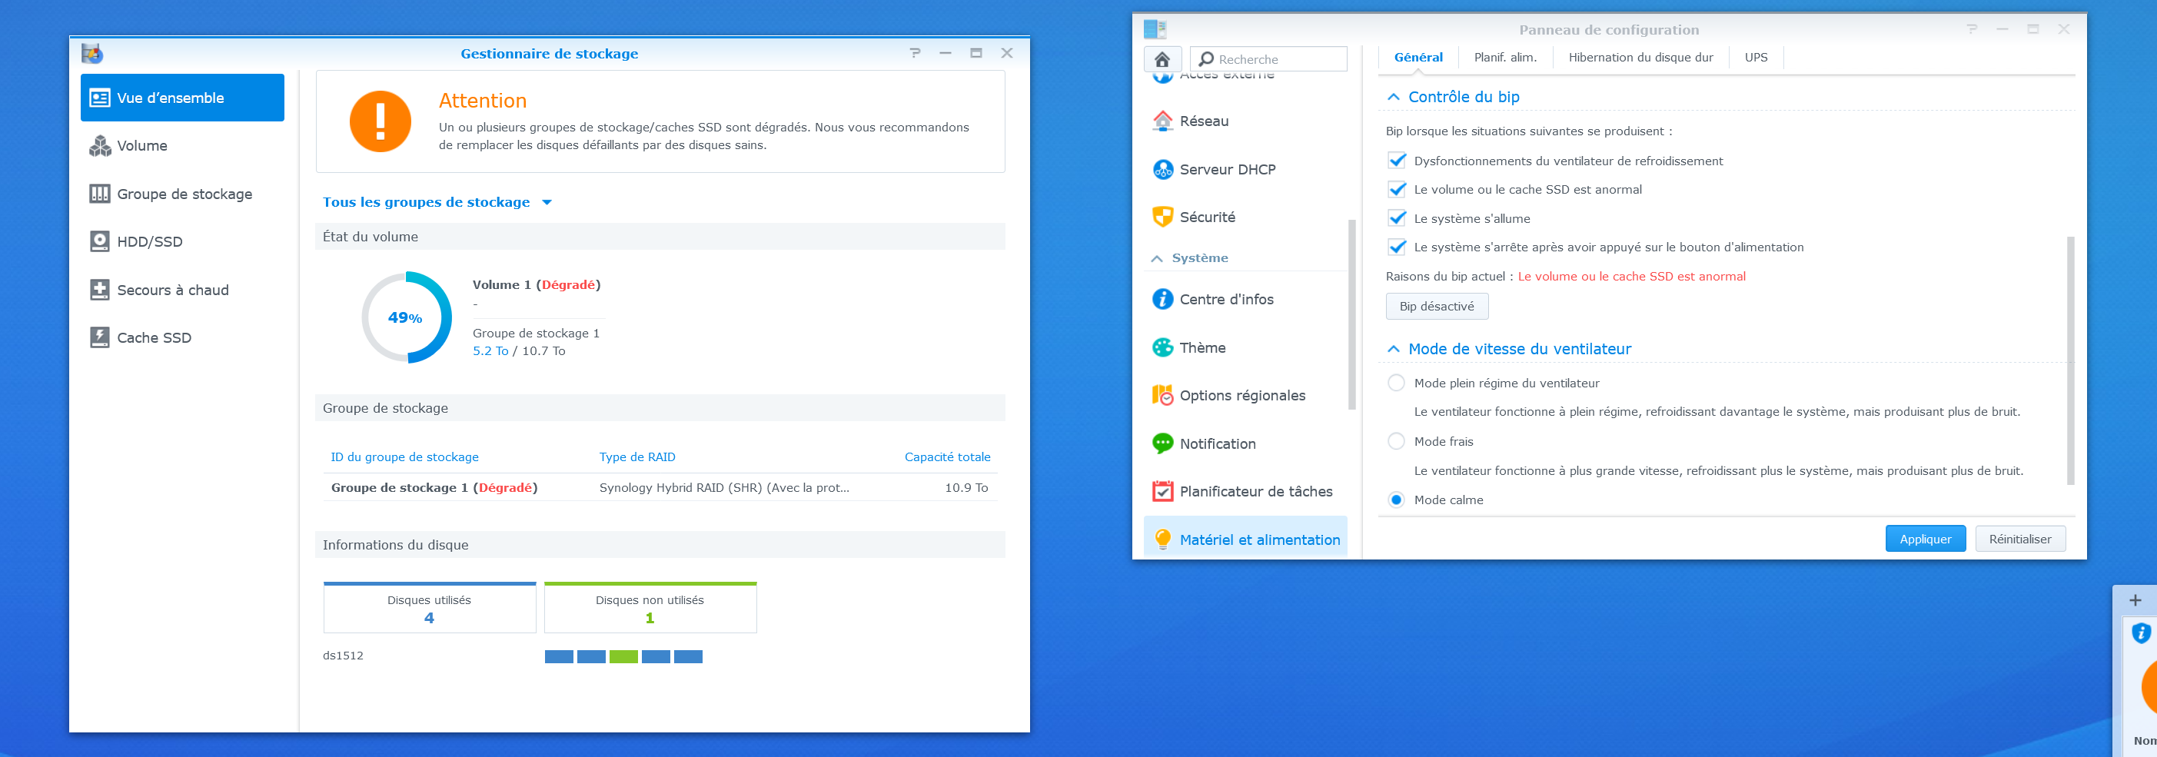Collapse Système category in control panel sidebar
Viewport: 2157px width, 757px height.
1156,259
